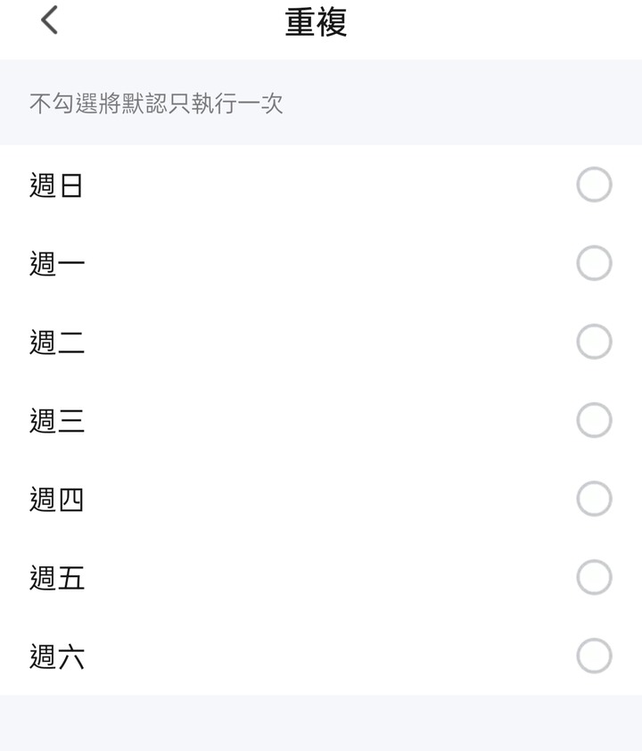Tap the 週一 row label
This screenshot has height=751, width=642.
(56, 263)
